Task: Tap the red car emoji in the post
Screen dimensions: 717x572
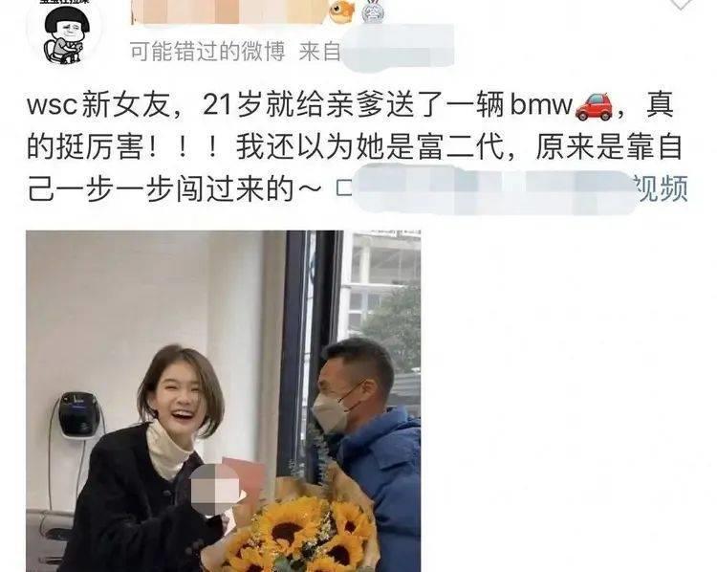Action: tap(594, 106)
